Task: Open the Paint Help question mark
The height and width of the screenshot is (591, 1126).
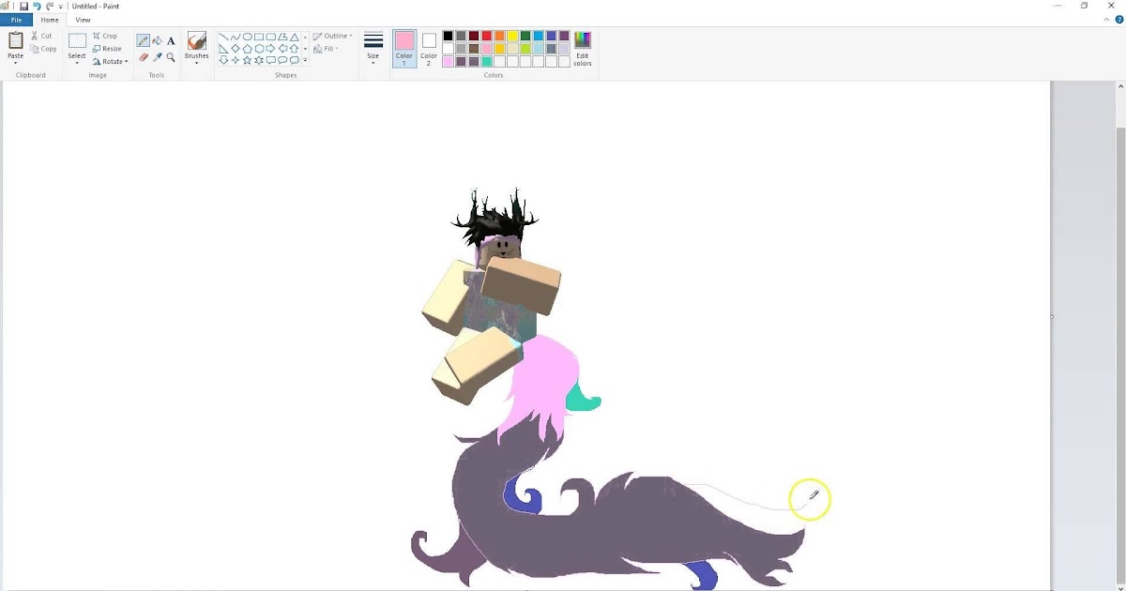Action: point(1118,20)
